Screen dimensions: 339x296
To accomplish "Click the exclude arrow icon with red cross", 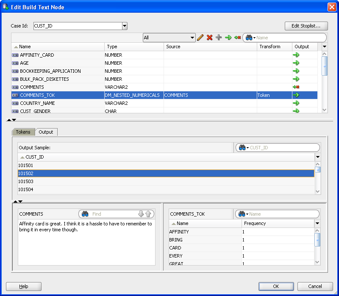I will point(237,38).
